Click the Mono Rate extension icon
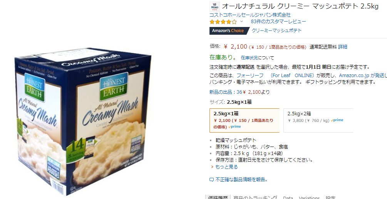Screen dimensions: 387x199 click(215, 7)
